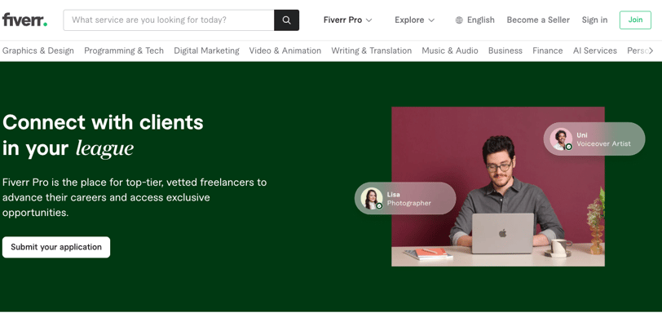
Task: Expand the Fiverr Pro dropdown
Action: point(347,20)
